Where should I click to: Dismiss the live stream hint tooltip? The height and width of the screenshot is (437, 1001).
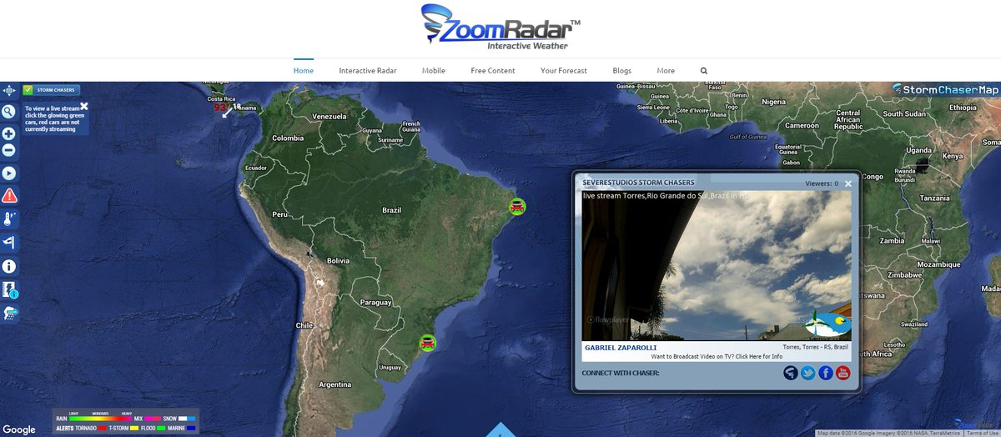point(84,106)
